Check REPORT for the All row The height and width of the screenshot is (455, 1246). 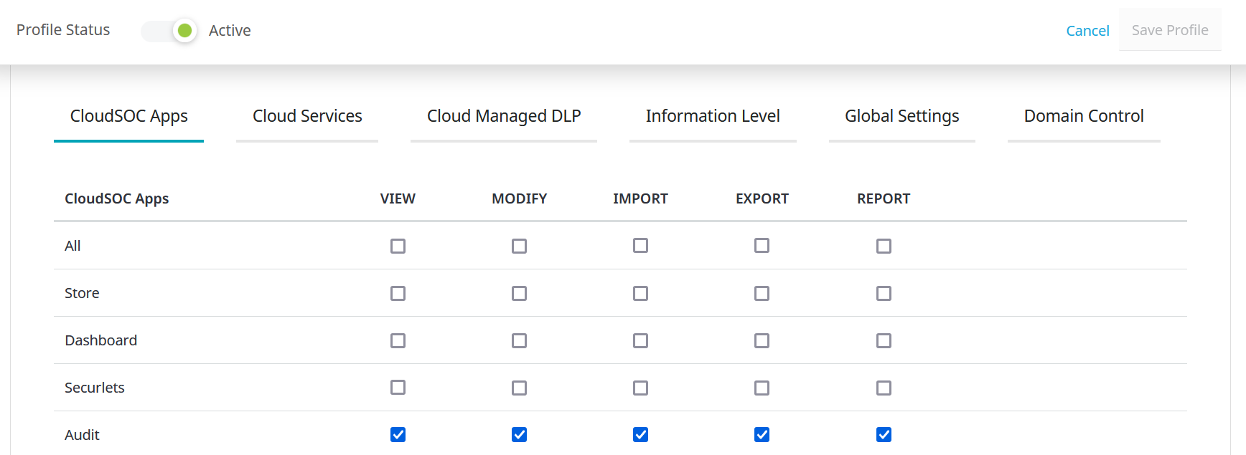[884, 246]
